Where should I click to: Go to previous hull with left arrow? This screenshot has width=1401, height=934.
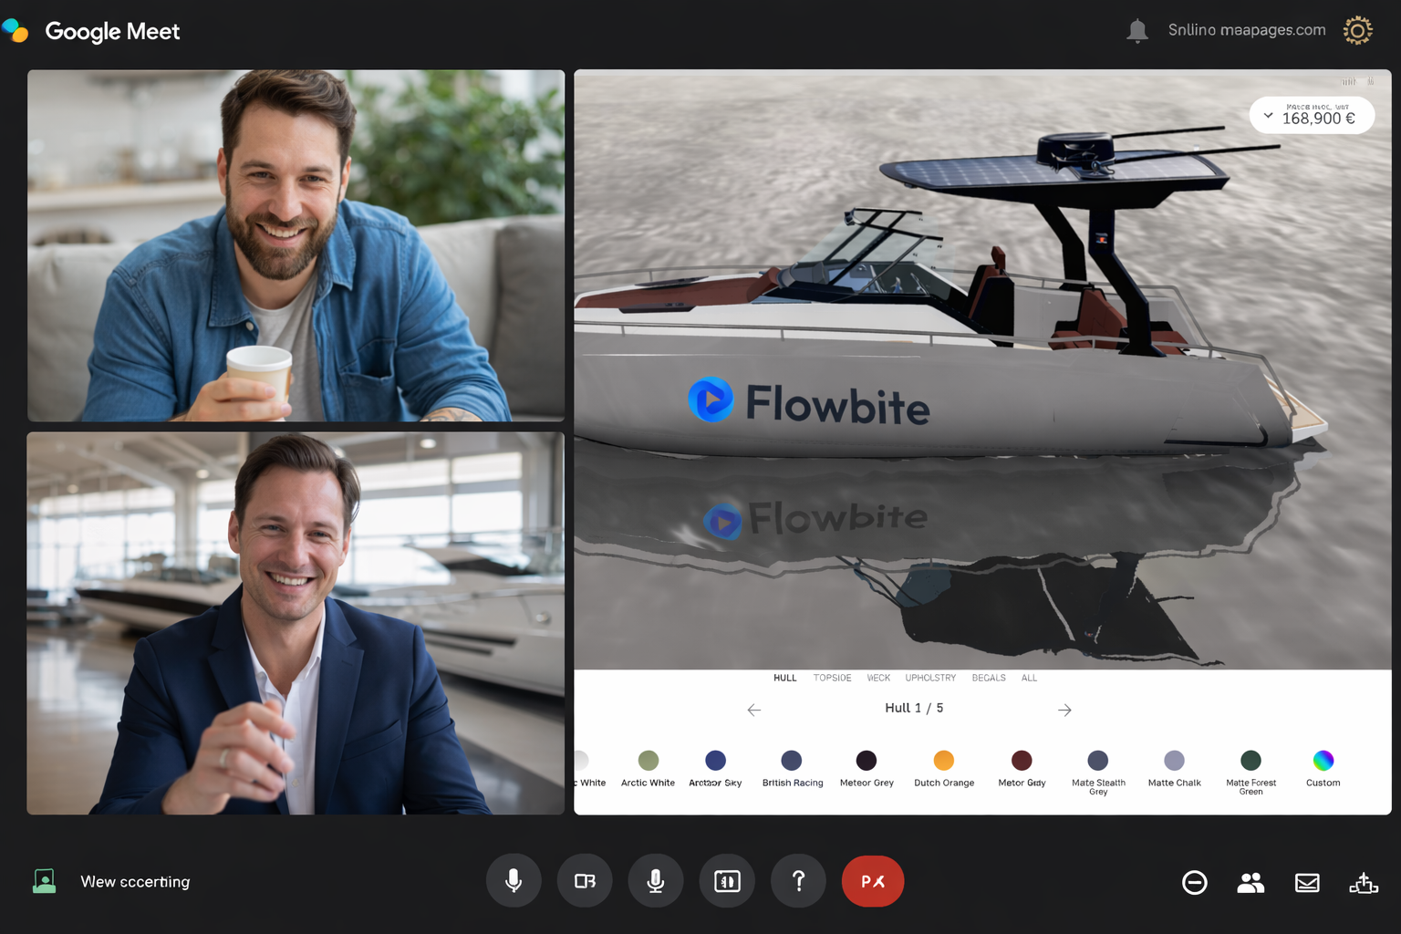[x=753, y=710]
